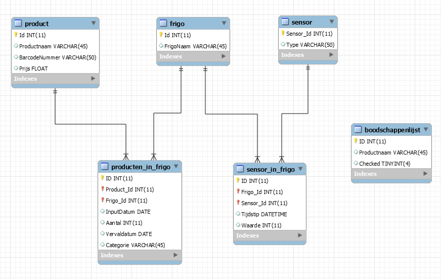Click diamond icon beside Vervaldatum DATE
This screenshot has width=441, height=279.
tap(102, 233)
